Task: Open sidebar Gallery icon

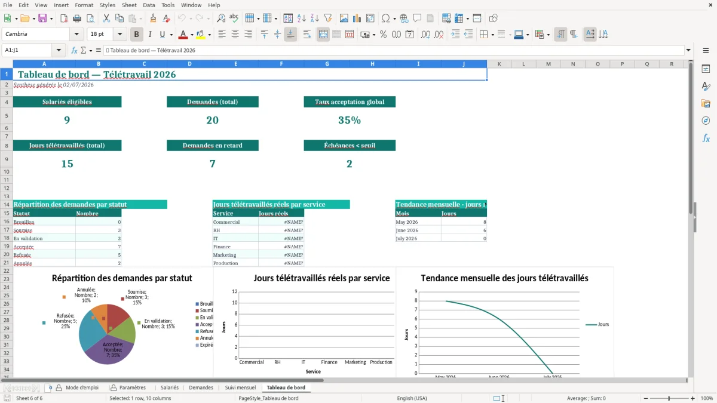Action: 706,104
